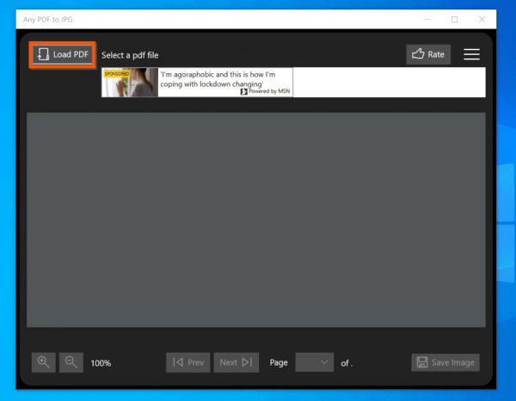Viewport: 516px width, 401px height.
Task: Click the Powered by MSN badge
Action: [x=266, y=91]
